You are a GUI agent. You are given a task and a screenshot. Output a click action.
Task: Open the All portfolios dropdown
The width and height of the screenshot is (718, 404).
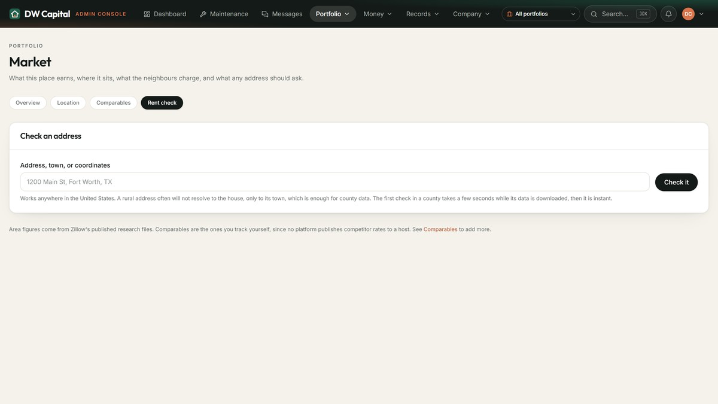pyautogui.click(x=541, y=14)
